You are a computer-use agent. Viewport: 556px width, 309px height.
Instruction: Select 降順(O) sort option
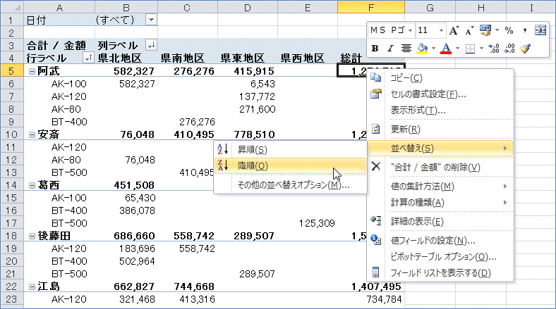point(253,166)
